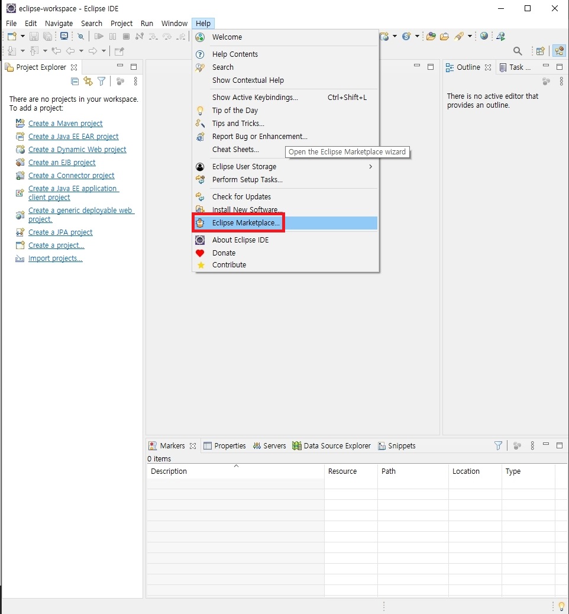Open the dropdown beside the highlighter icon
Viewport: 569px width, 614px height.
point(470,37)
